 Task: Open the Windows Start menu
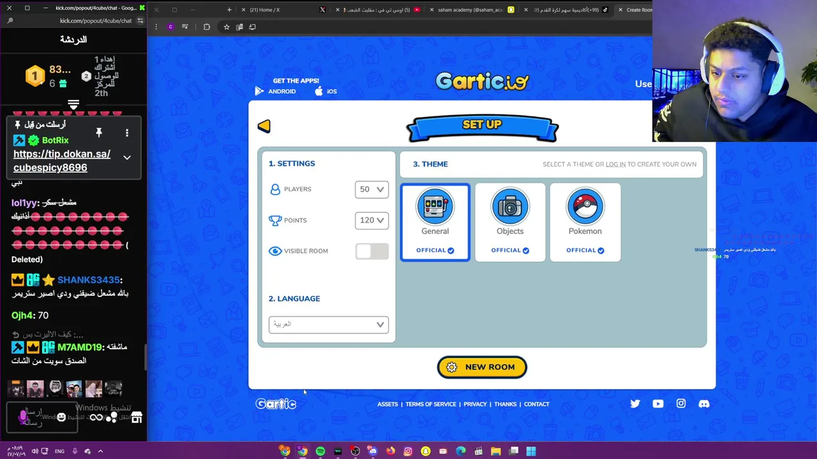[531, 451]
